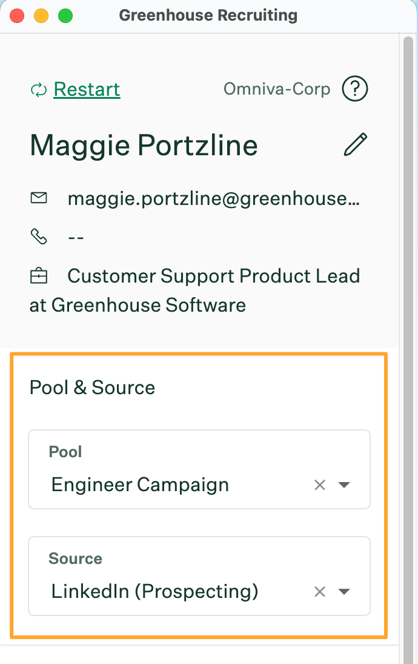418x664 pixels.
Task: Click the phone icon
Action: [x=39, y=236]
